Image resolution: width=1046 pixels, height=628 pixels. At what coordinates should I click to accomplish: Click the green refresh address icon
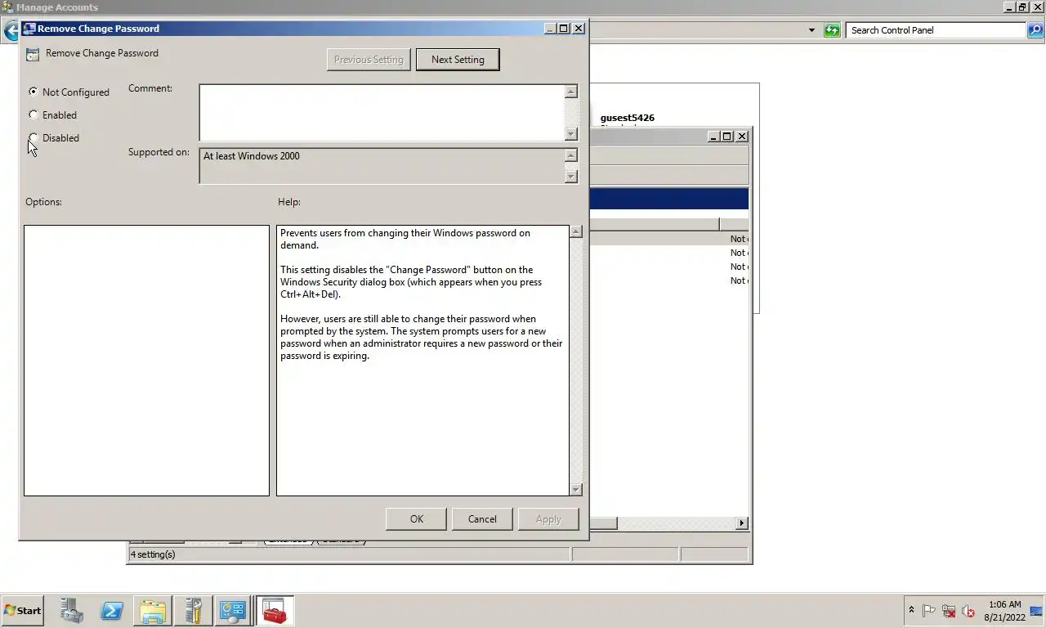pos(832,30)
